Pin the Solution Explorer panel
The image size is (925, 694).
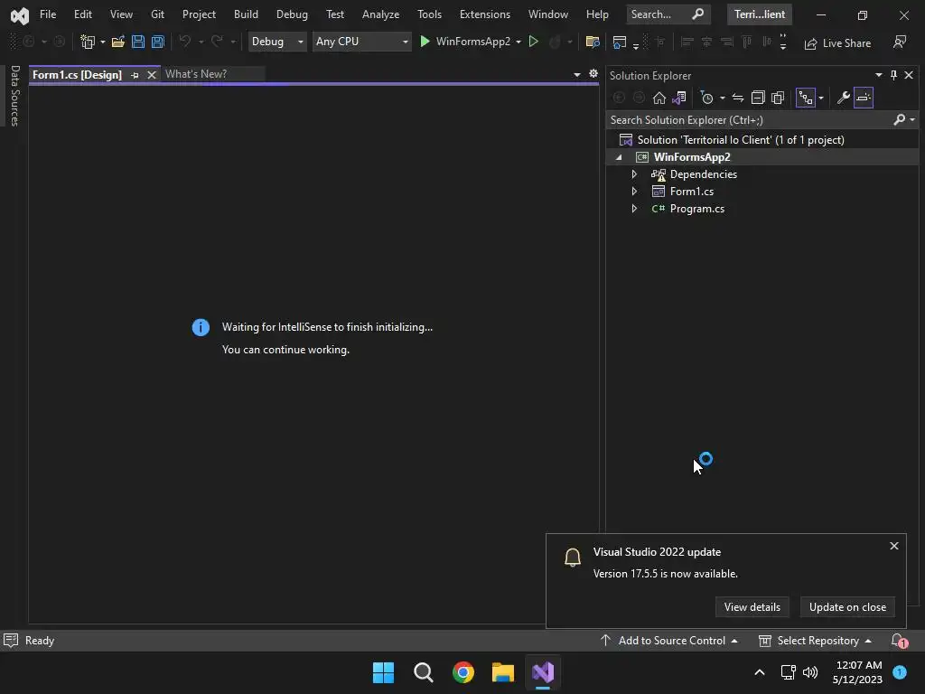click(893, 75)
